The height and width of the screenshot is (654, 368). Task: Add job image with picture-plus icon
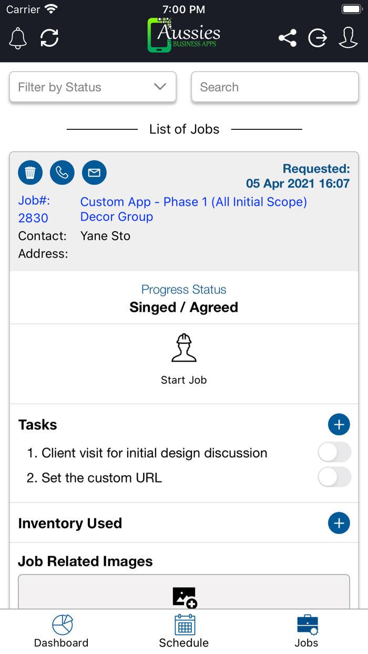click(184, 597)
